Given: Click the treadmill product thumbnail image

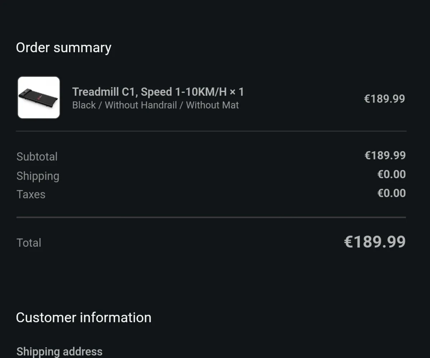Looking at the screenshot, I should (39, 97).
